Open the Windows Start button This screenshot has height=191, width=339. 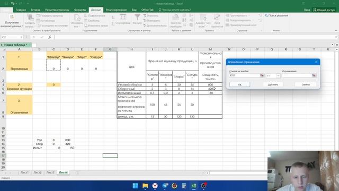[136, 186]
